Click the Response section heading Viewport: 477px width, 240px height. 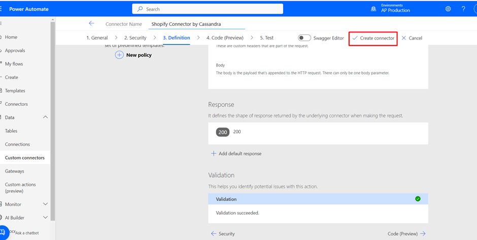(221, 104)
